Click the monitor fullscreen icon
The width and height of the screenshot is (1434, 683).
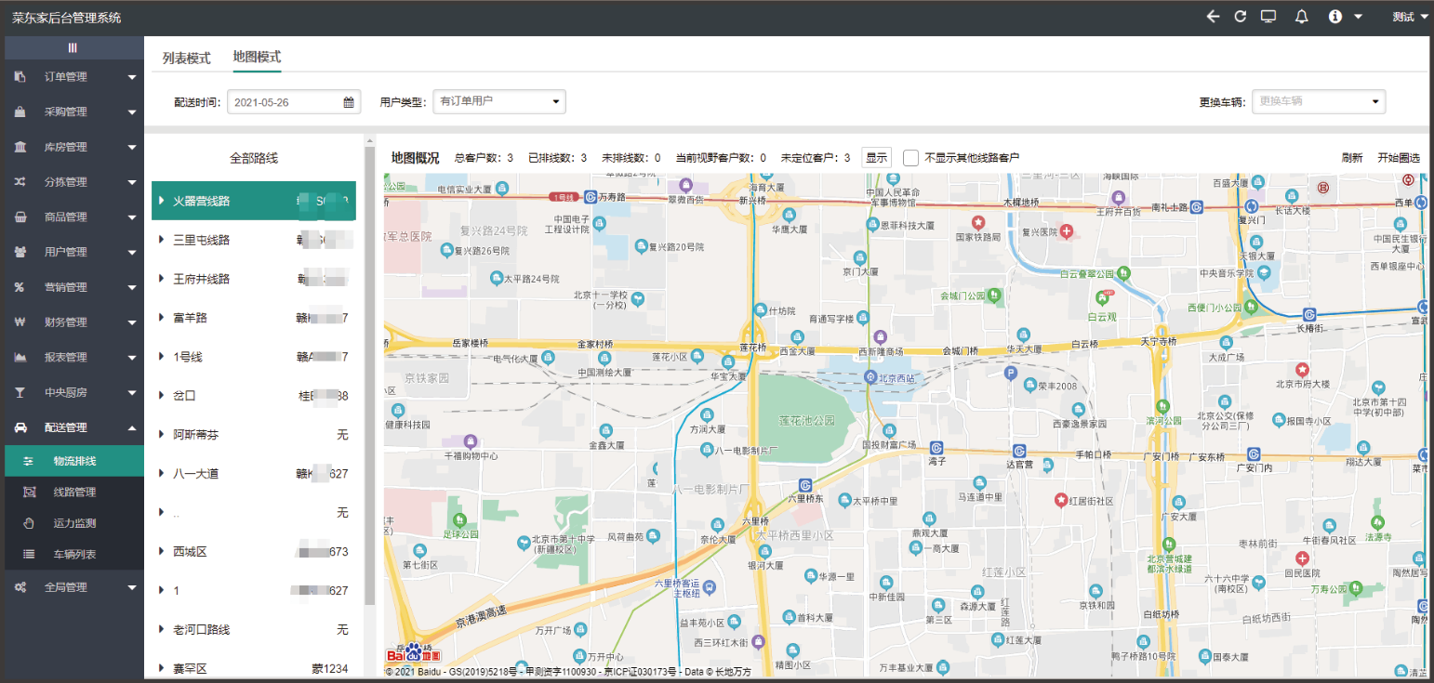point(1268,17)
